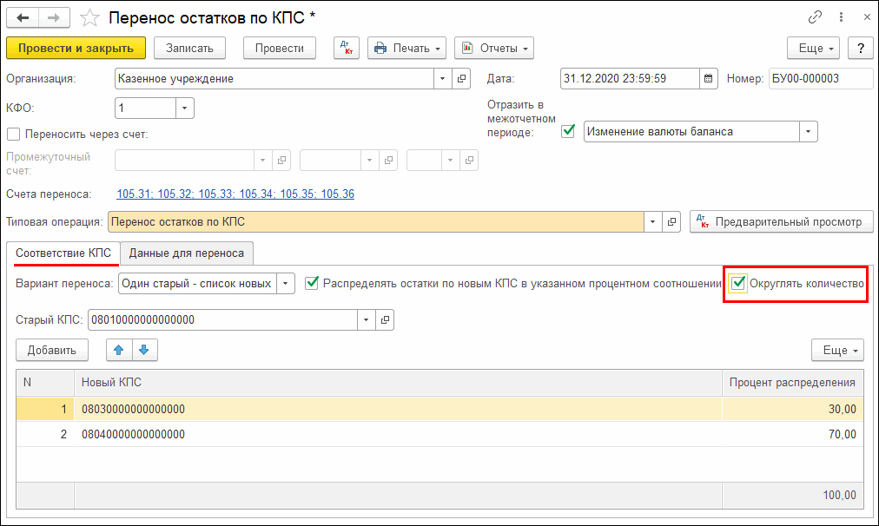Viewport: 879px width, 526px height.
Task: Click the back navigation arrow
Action: pos(23,17)
